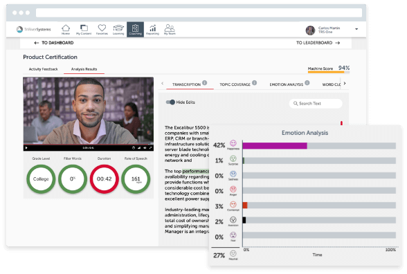Go back via TO DASHBOARD link
The width and height of the screenshot is (407, 274).
pos(54,43)
